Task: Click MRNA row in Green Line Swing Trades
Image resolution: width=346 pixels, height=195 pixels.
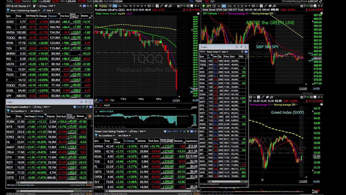Action: pos(146,146)
